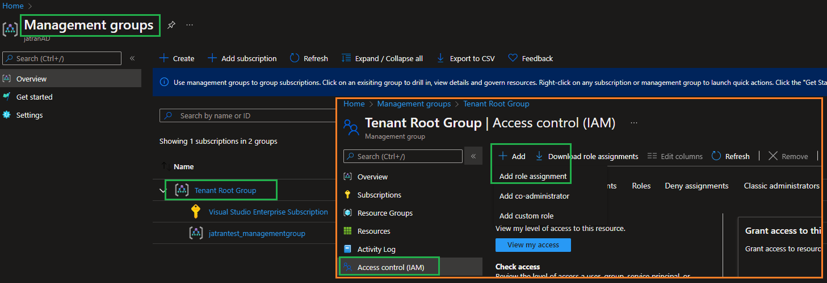Open jatrantest_managementgroup link
Image resolution: width=827 pixels, height=283 pixels.
point(257,233)
